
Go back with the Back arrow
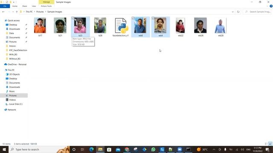pyautogui.click(x=3, y=12)
